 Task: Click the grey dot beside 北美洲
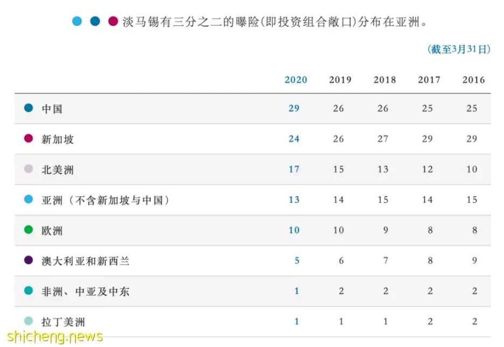pyautogui.click(x=29, y=169)
